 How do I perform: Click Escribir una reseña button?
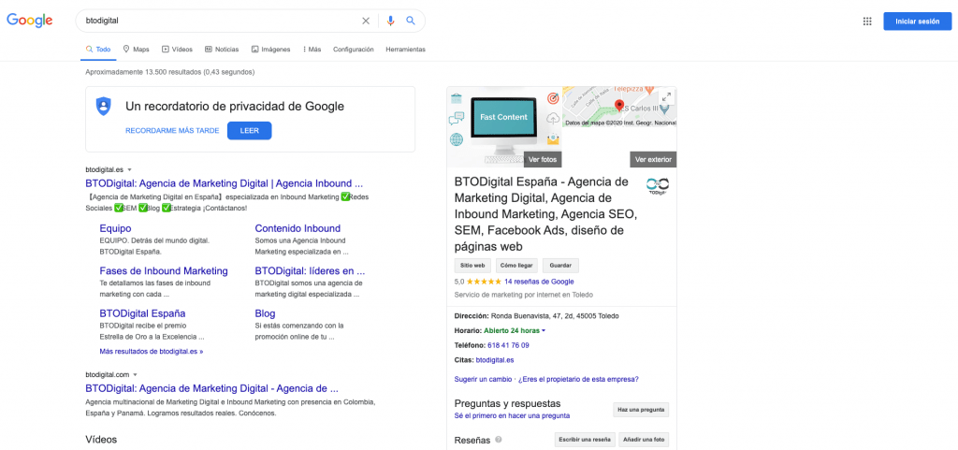pyautogui.click(x=584, y=440)
